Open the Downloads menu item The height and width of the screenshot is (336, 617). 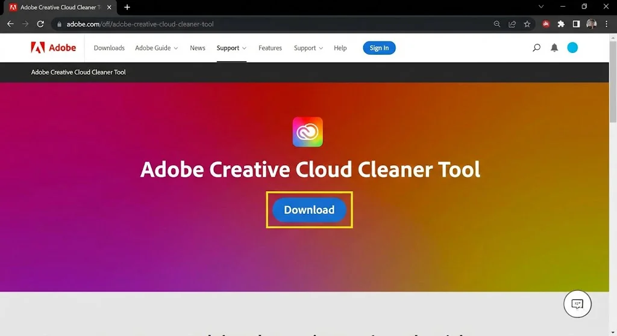click(x=109, y=48)
